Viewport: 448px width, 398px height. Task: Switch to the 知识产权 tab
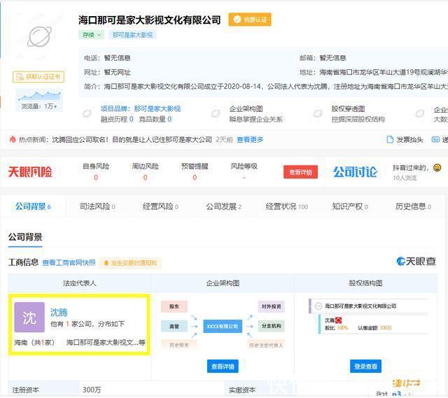(x=350, y=206)
